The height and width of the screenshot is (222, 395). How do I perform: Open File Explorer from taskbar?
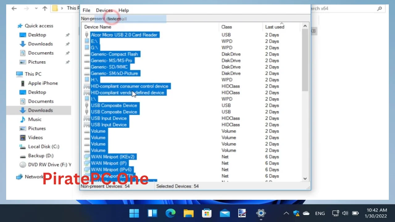(x=189, y=213)
